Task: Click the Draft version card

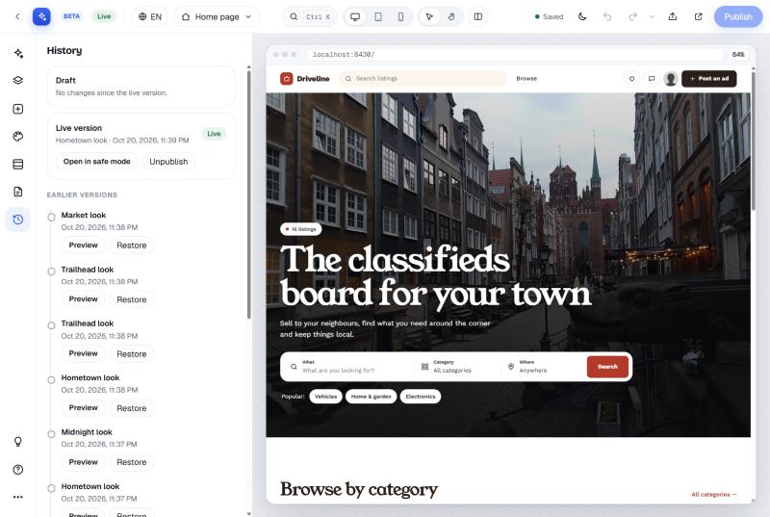Action: [x=141, y=87]
